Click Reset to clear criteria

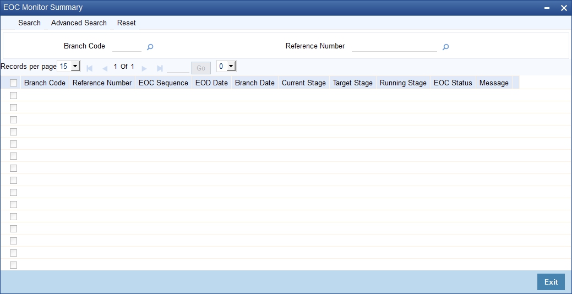[x=127, y=23]
